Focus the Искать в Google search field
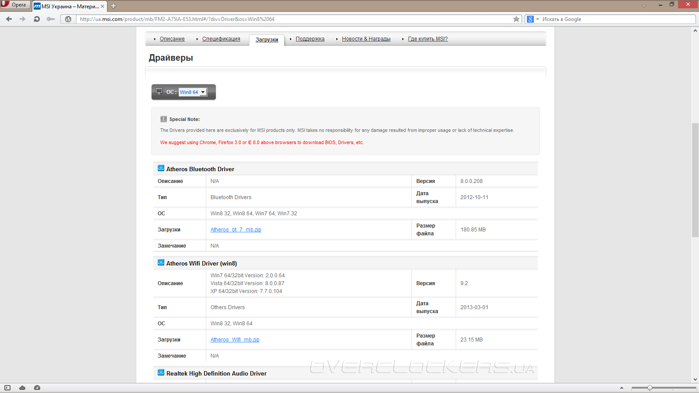The height and width of the screenshot is (393, 699). (x=617, y=19)
